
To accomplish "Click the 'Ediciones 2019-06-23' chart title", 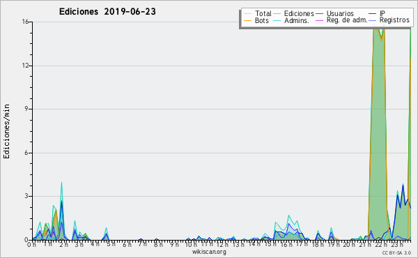I will (x=107, y=11).
